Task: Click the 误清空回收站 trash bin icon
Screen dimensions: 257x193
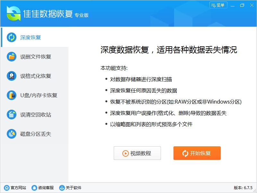Action: (12, 115)
